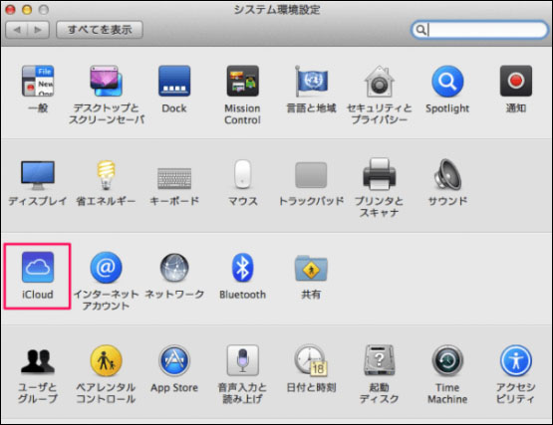This screenshot has height=425, width=553.
Task: Go forward with the right arrow button
Action: coord(38,30)
